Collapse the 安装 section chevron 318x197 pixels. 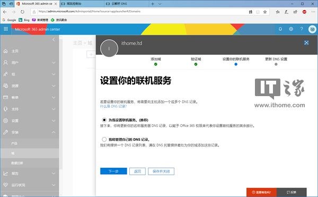click(x=54, y=132)
